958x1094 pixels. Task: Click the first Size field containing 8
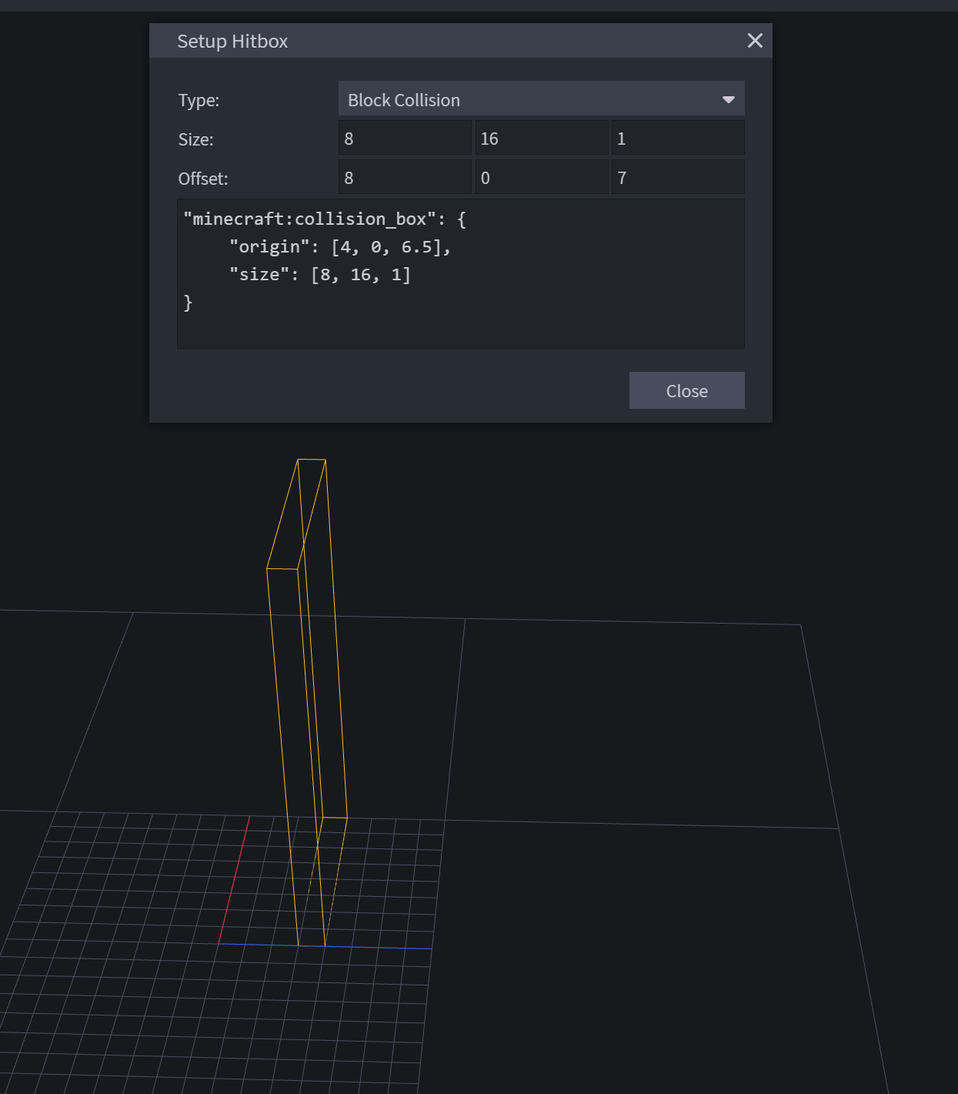(405, 139)
